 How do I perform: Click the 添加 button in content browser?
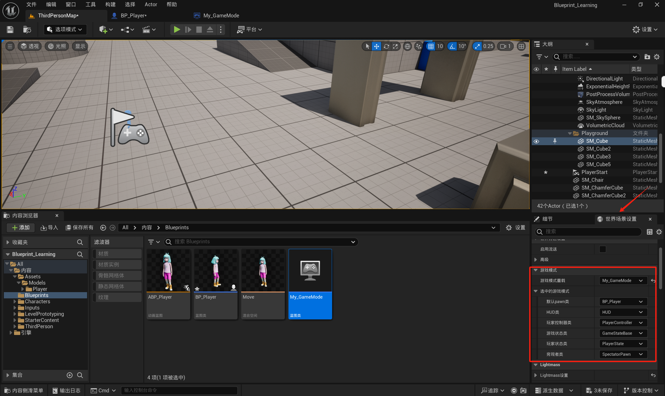[21, 227]
